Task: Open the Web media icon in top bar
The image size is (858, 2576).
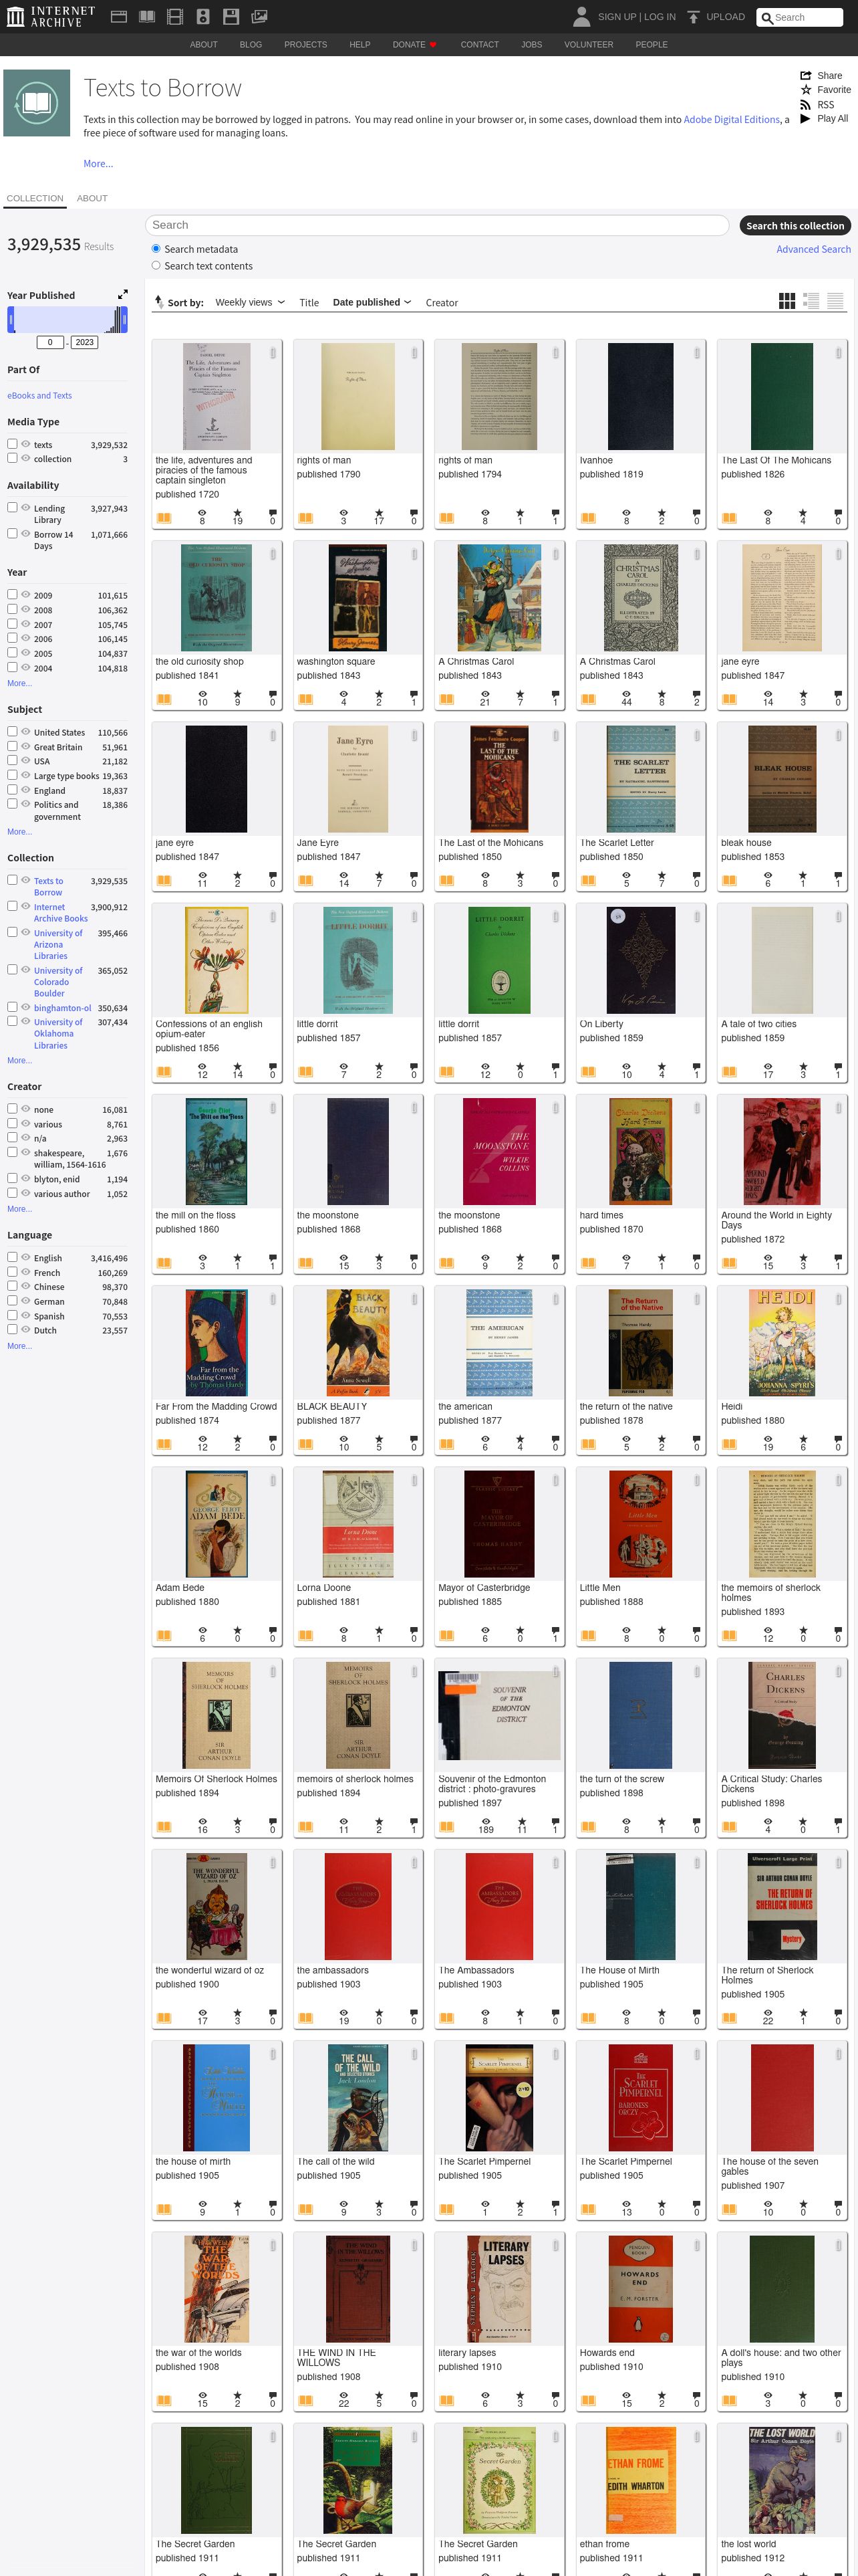Action: coord(118,17)
